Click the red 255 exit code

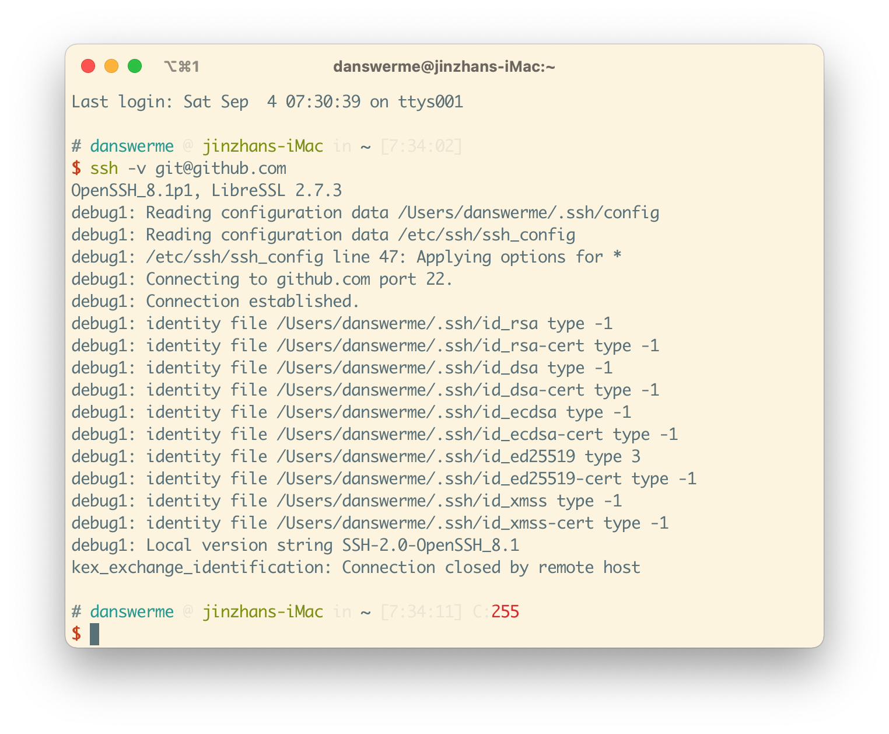[x=505, y=611]
